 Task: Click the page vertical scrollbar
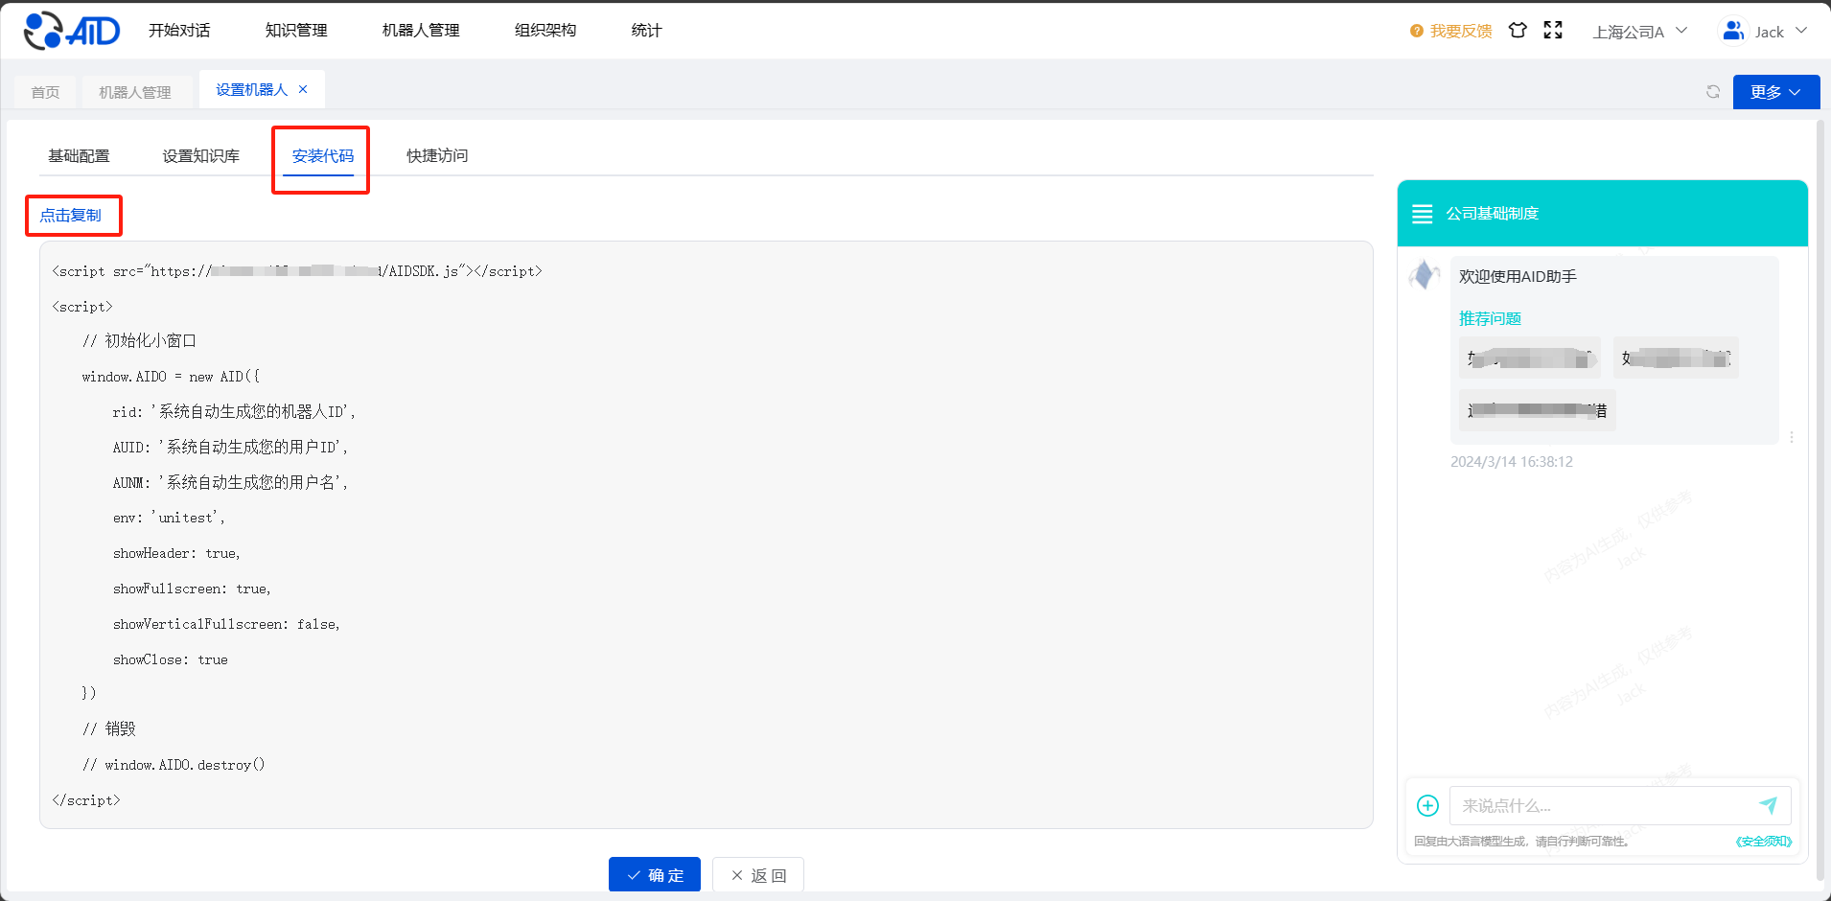pyautogui.click(x=1820, y=498)
